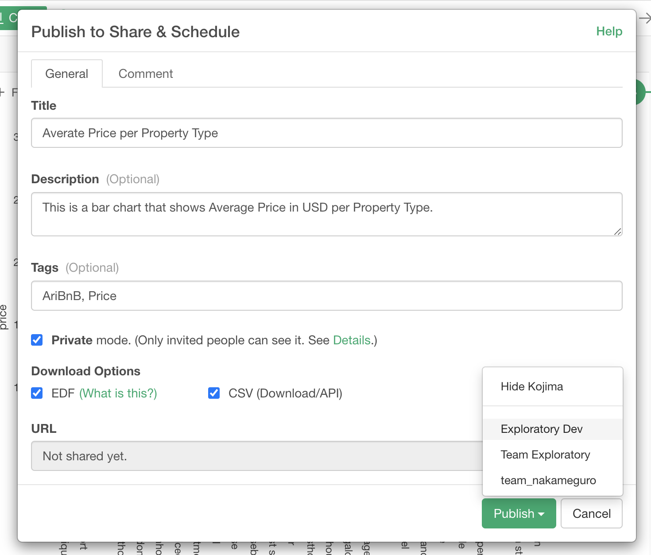Open the 'What is this?' EDF link
The width and height of the screenshot is (651, 555).
(x=118, y=393)
